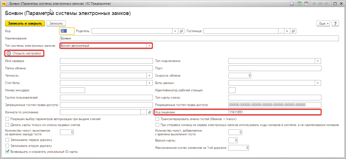Expand the Стоп биты dropdown
This screenshot has width=346, height=159.
click(x=149, y=83)
